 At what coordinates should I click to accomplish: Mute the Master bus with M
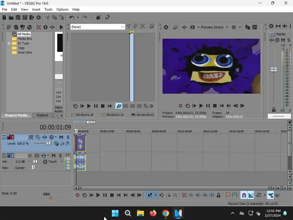pos(283,40)
